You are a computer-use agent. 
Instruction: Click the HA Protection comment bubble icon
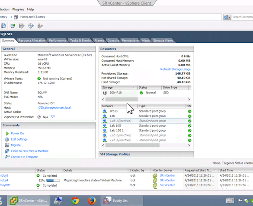53,116
